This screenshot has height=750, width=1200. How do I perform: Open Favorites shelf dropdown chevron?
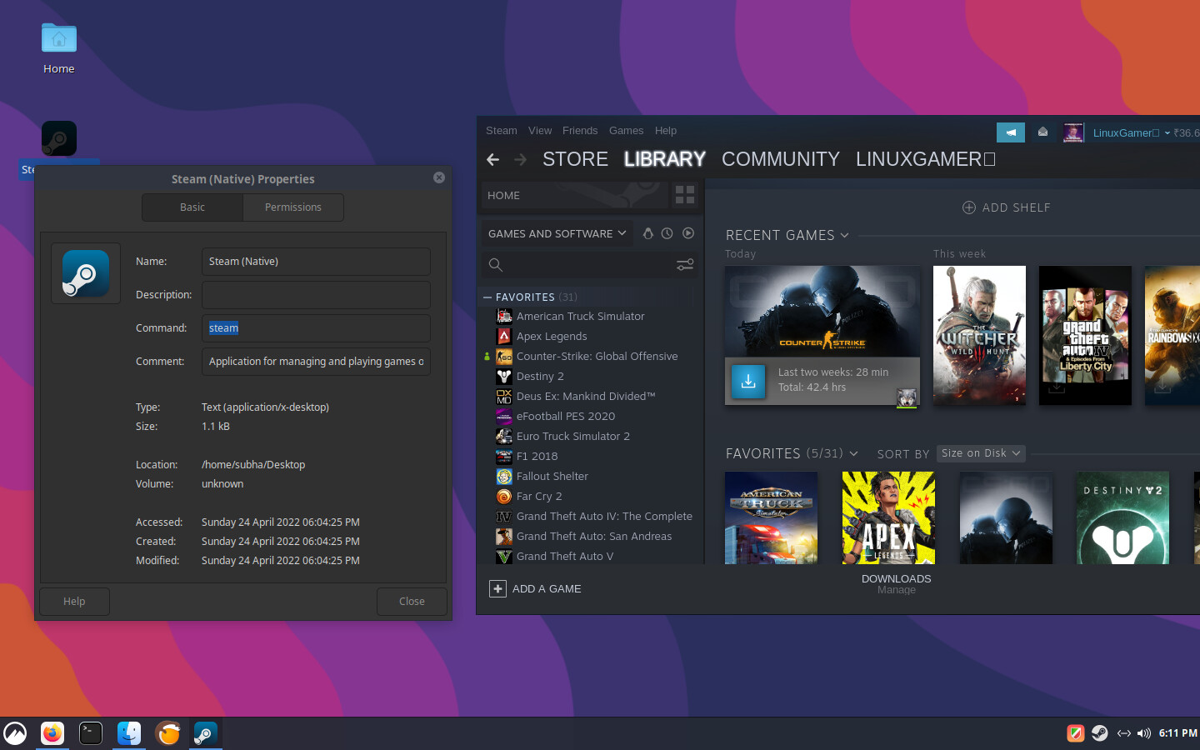(x=853, y=454)
